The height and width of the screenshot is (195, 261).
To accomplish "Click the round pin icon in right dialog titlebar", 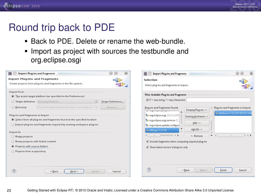I will 150,73.
